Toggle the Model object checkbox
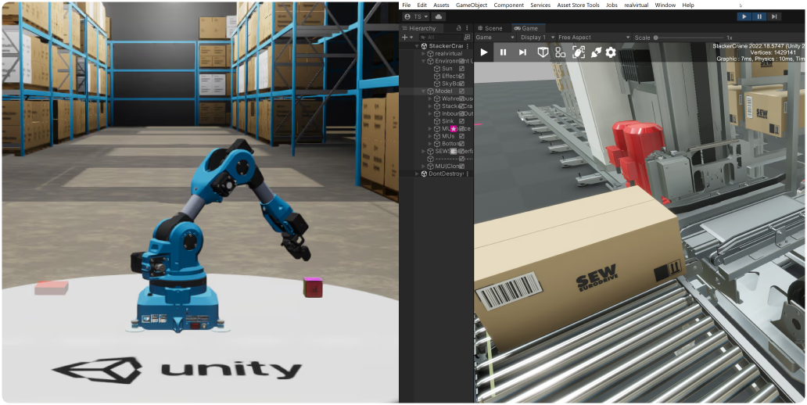807x405 pixels. 461,91
